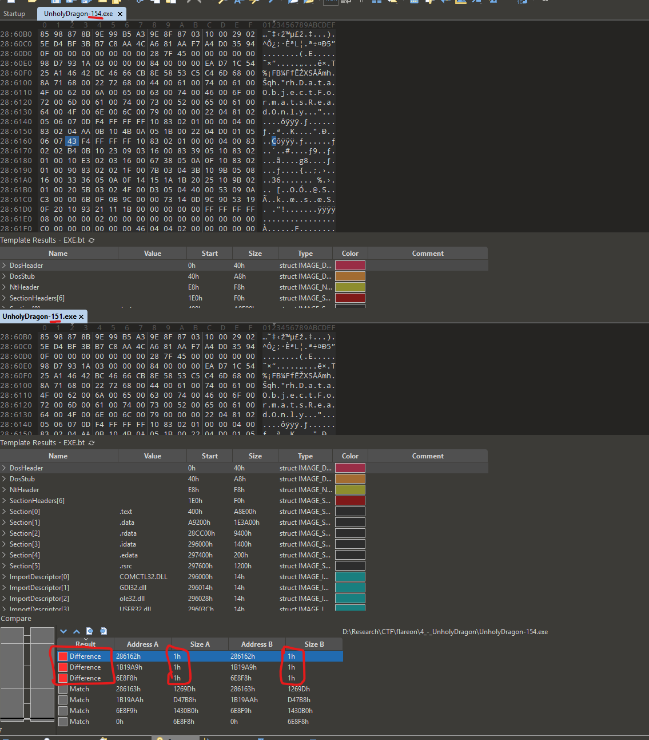Sort compare results by Address A column
The height and width of the screenshot is (740, 649).
142,644
